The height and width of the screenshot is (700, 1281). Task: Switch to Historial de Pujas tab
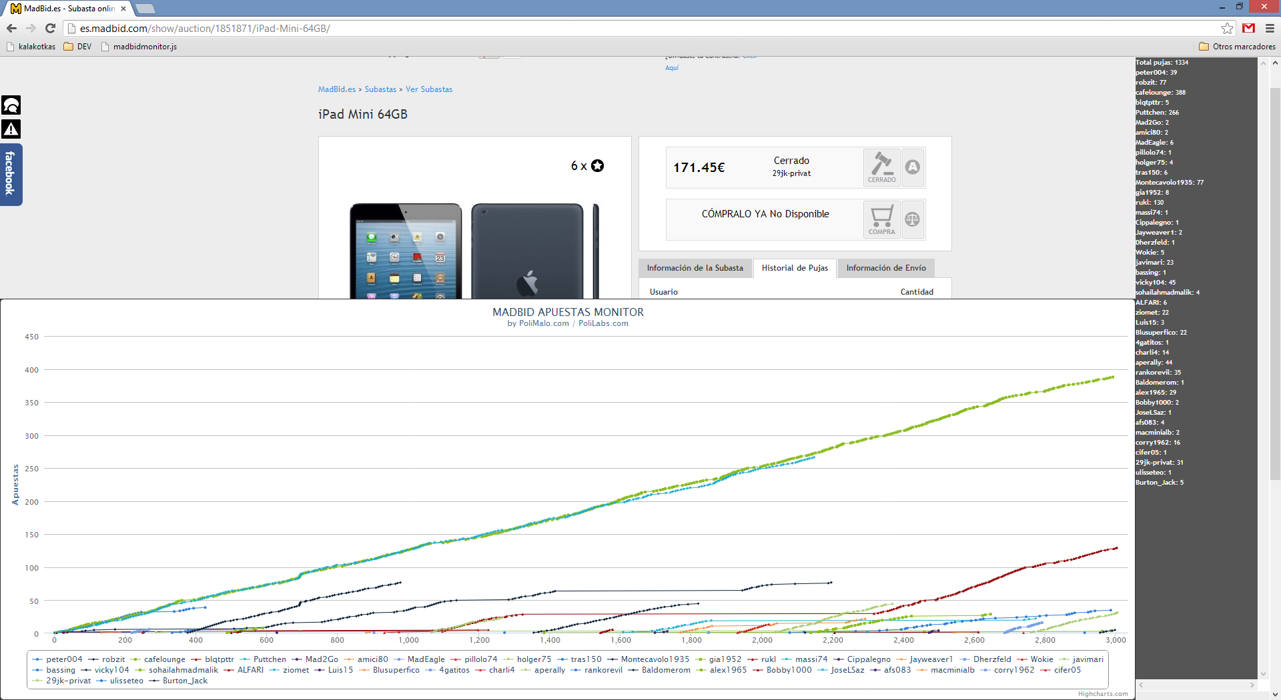[795, 268]
